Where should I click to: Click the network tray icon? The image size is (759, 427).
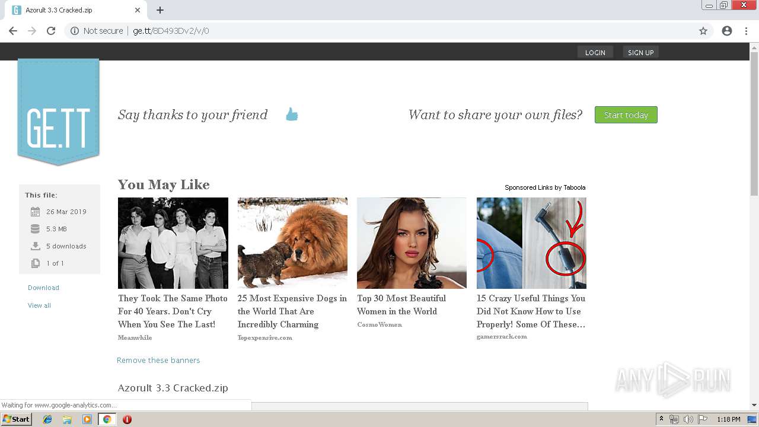[x=674, y=419]
